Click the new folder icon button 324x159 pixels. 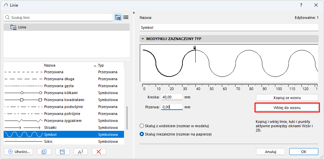pyautogui.click(x=62, y=152)
